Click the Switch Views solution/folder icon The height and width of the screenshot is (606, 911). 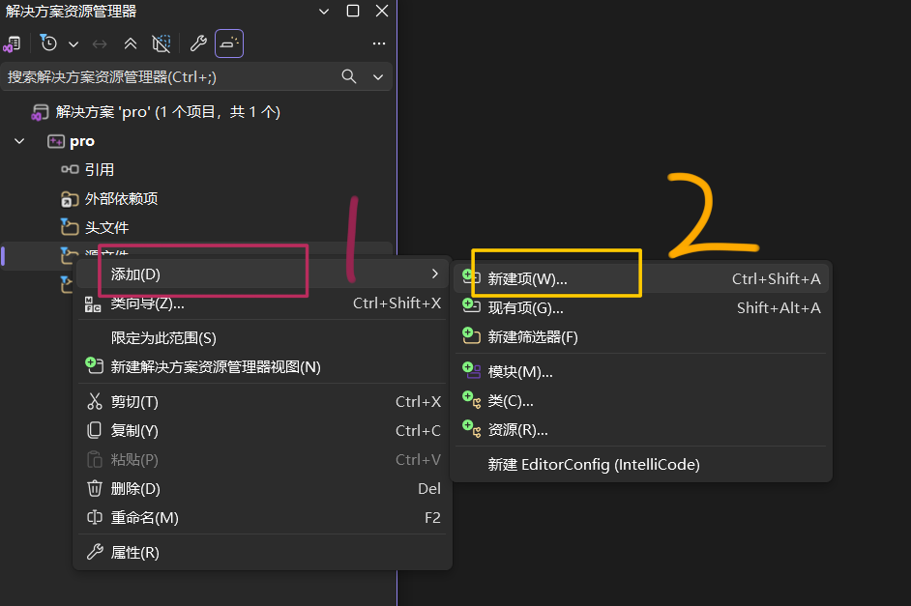13,43
